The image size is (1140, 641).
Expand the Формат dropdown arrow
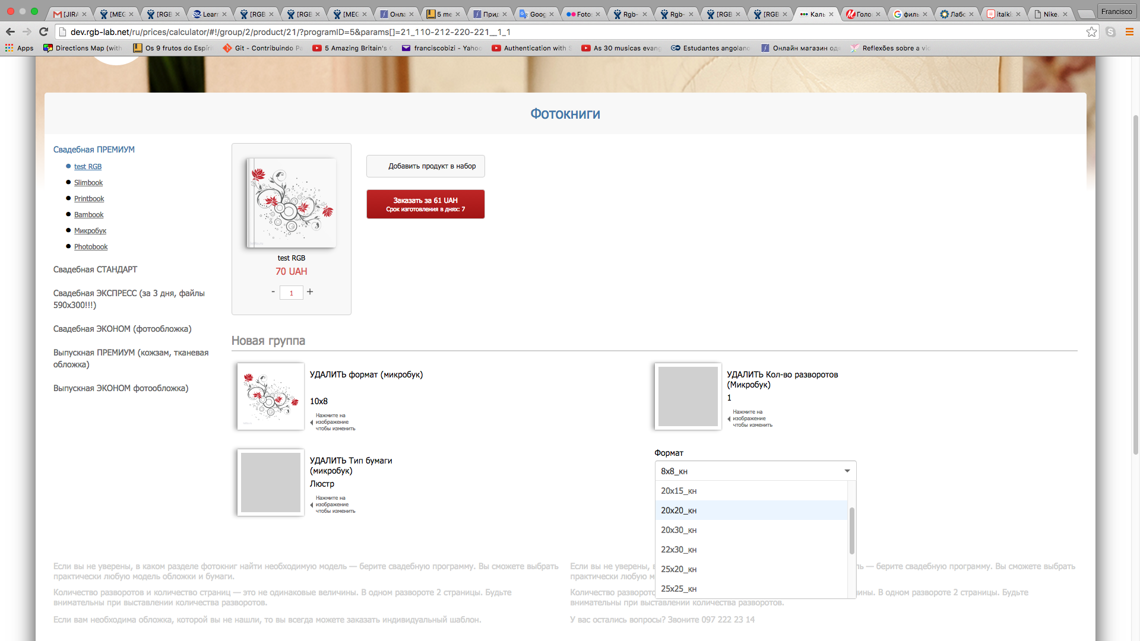click(x=847, y=471)
